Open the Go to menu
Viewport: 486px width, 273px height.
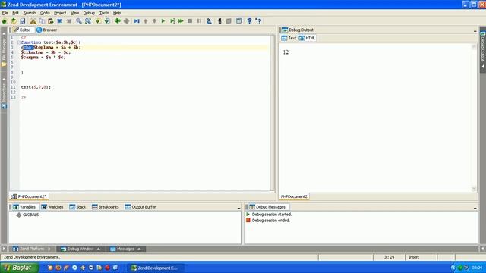(45, 13)
